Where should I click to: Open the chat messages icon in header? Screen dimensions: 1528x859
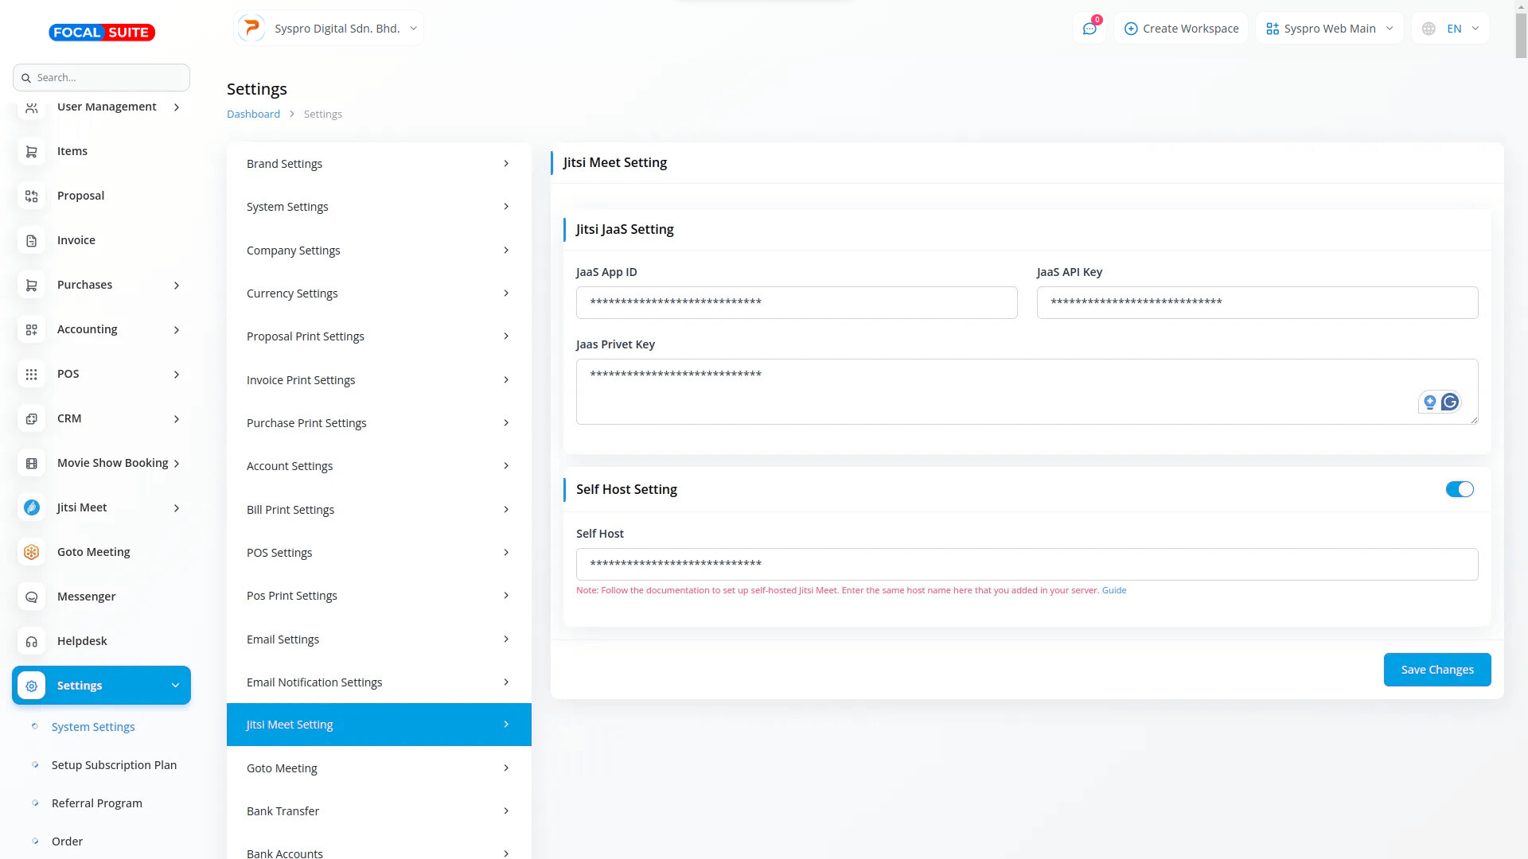point(1089,29)
